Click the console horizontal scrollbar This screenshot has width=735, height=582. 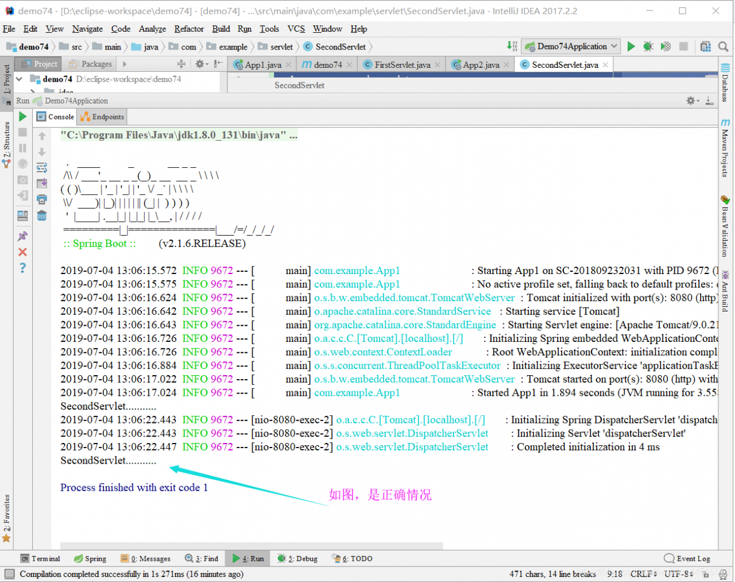252,546
